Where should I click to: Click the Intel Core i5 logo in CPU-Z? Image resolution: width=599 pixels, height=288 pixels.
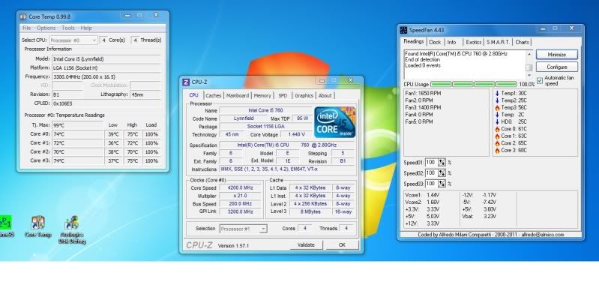[334, 122]
